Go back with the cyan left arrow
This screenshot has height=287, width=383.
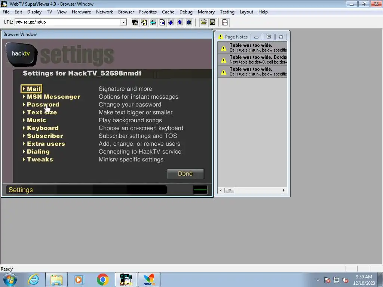(x=153, y=22)
